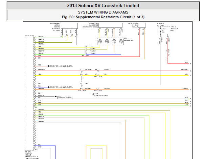Select the "(CENTER OF DASH)" label
Screen dimensions: 203x159
[x=101, y=96]
